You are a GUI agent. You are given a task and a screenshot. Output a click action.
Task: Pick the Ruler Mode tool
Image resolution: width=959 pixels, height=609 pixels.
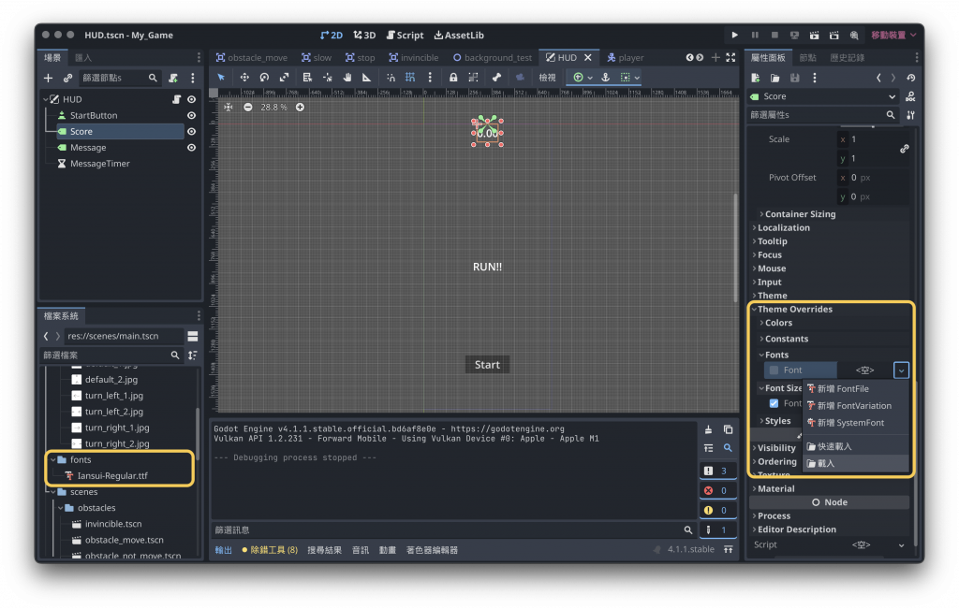point(366,77)
